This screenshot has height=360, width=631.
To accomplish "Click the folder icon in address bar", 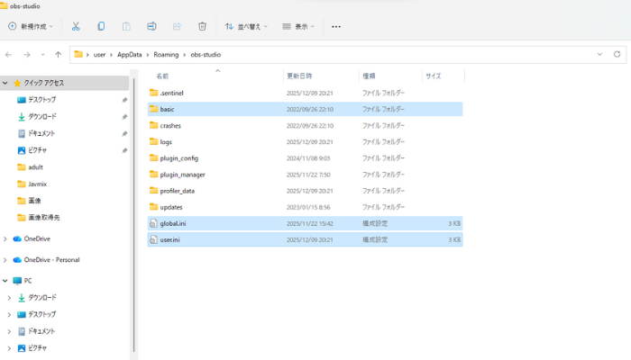I will pyautogui.click(x=78, y=54).
